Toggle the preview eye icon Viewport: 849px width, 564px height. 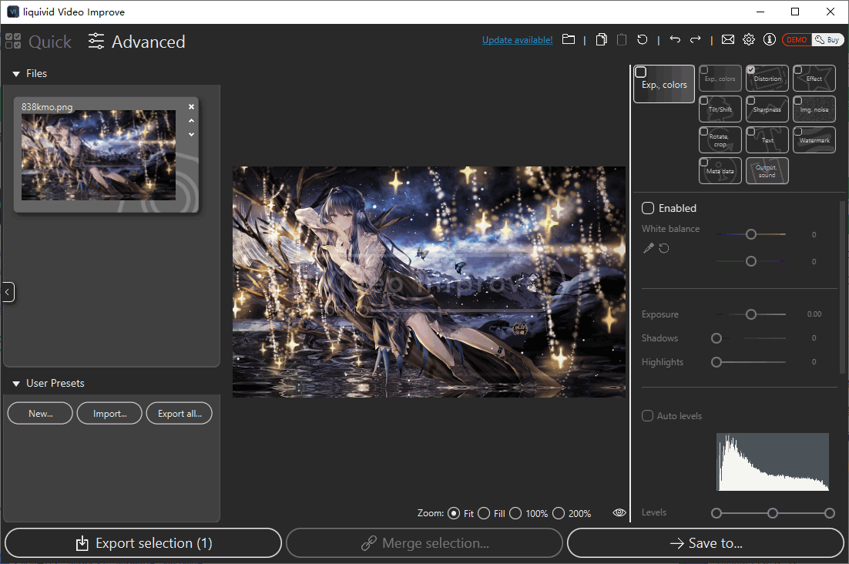pos(619,513)
